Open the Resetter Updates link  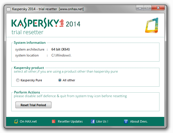pyautogui.click(x=70, y=121)
